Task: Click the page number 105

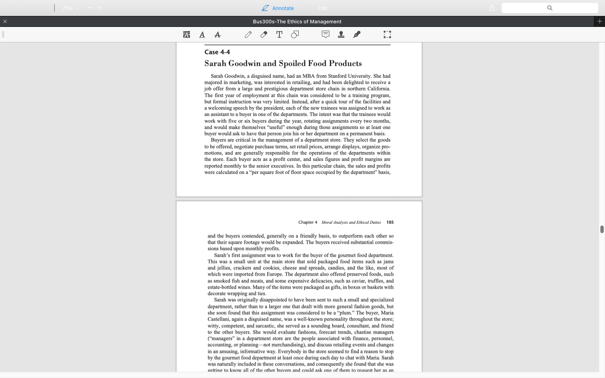Action: [x=390, y=223]
